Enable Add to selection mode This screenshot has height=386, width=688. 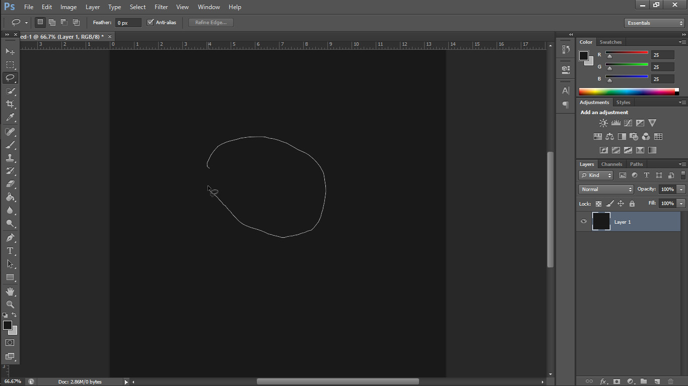52,22
